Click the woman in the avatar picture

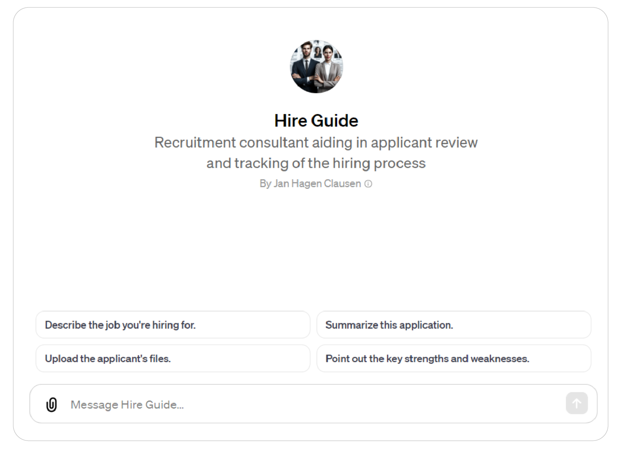click(x=328, y=70)
